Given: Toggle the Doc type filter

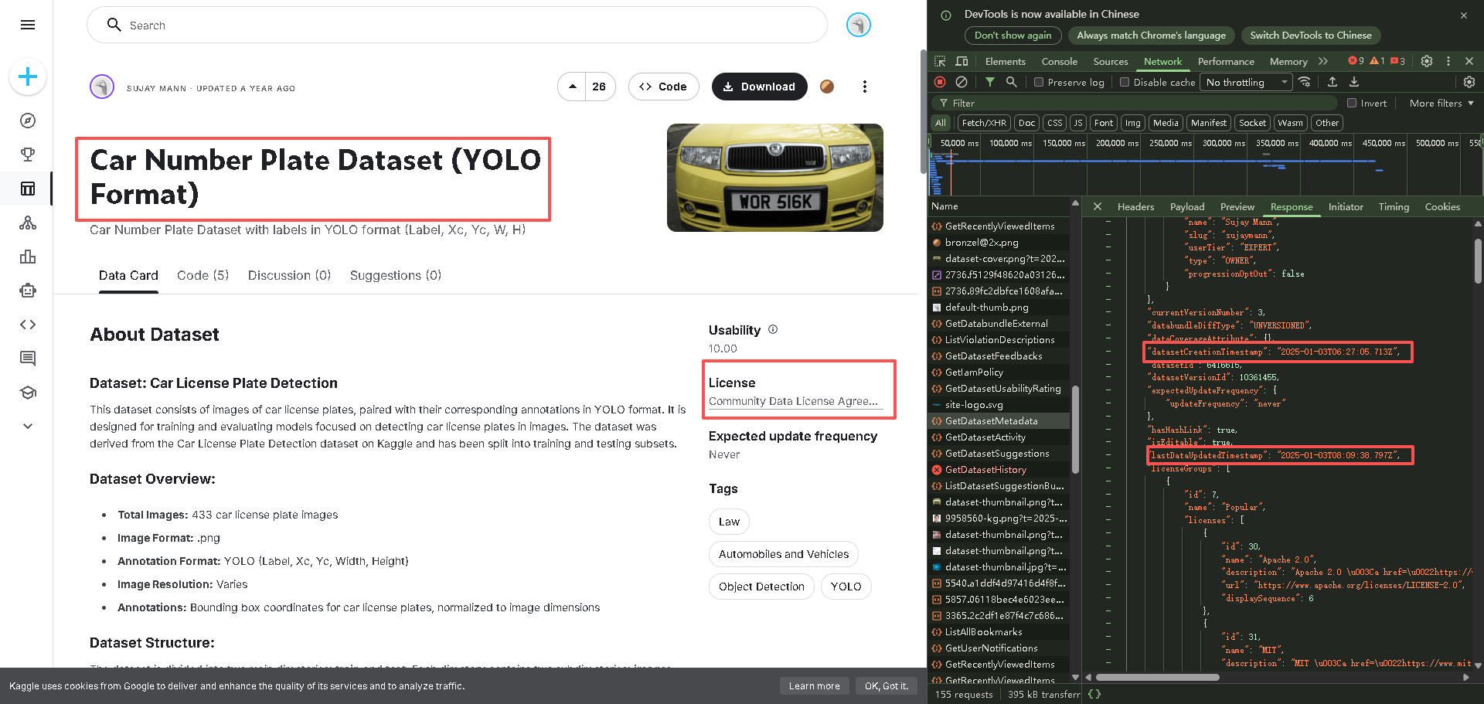Looking at the screenshot, I should pyautogui.click(x=1026, y=123).
